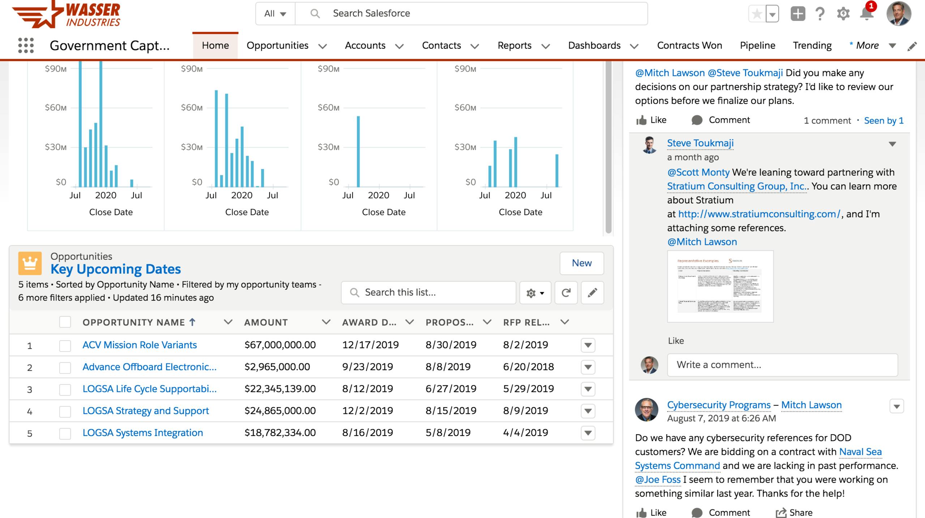Open ACV Mission Role Variants opportunity
Viewport: 925px width, 518px height.
tap(139, 345)
